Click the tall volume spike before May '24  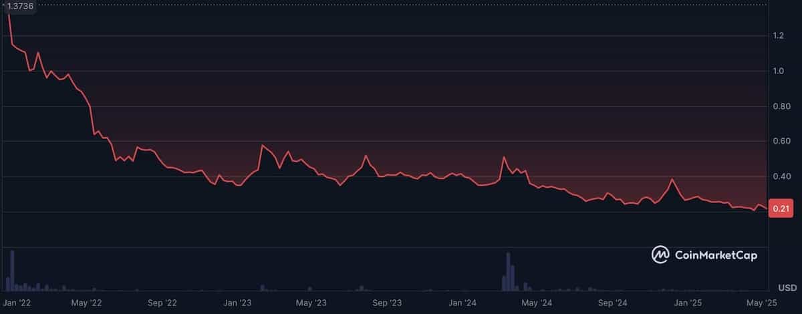tap(508, 272)
